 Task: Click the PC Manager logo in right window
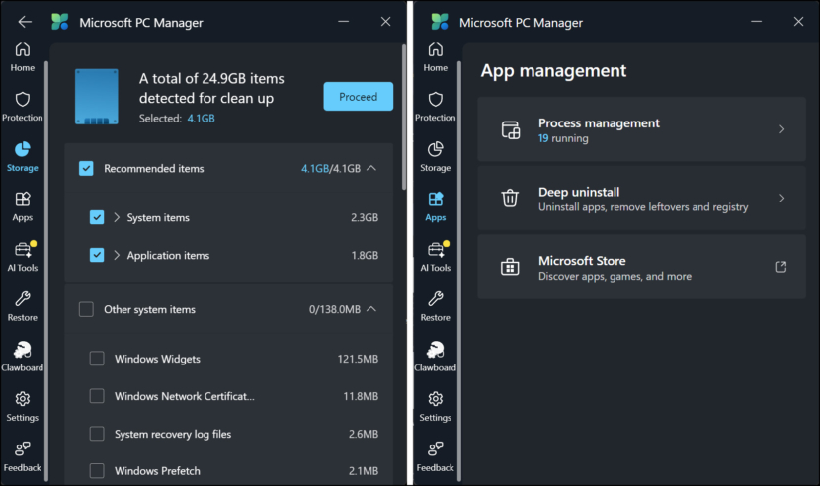(440, 22)
